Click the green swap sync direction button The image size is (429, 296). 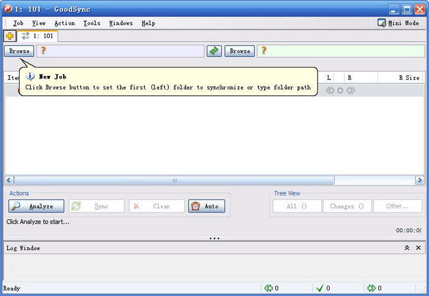[x=214, y=51]
